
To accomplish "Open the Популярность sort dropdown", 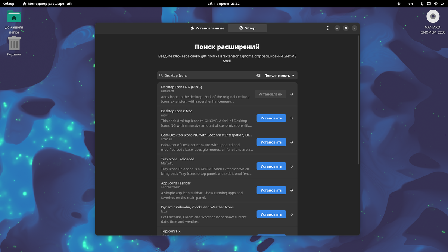I will tap(280, 76).
